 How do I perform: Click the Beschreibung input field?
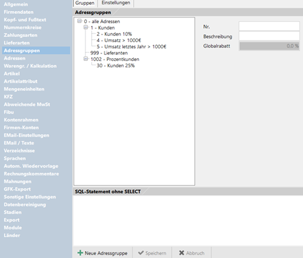tap(269, 36)
